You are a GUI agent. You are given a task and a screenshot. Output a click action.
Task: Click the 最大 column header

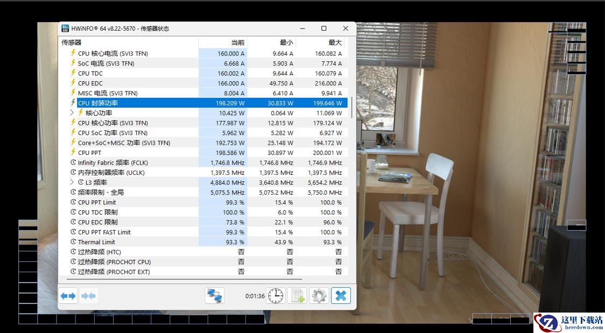click(x=335, y=42)
